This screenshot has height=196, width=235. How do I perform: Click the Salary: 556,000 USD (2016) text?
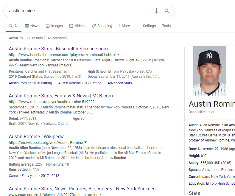210,163
